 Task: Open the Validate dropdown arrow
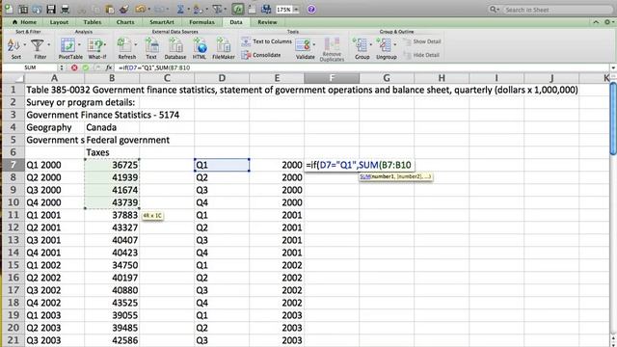314,45
